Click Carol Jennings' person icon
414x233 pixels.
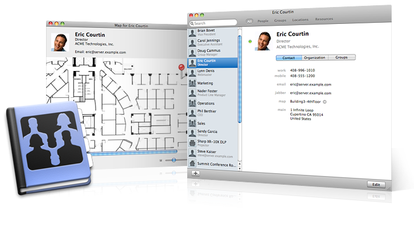click(192, 43)
